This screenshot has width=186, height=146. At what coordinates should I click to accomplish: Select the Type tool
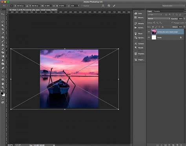[3, 72]
